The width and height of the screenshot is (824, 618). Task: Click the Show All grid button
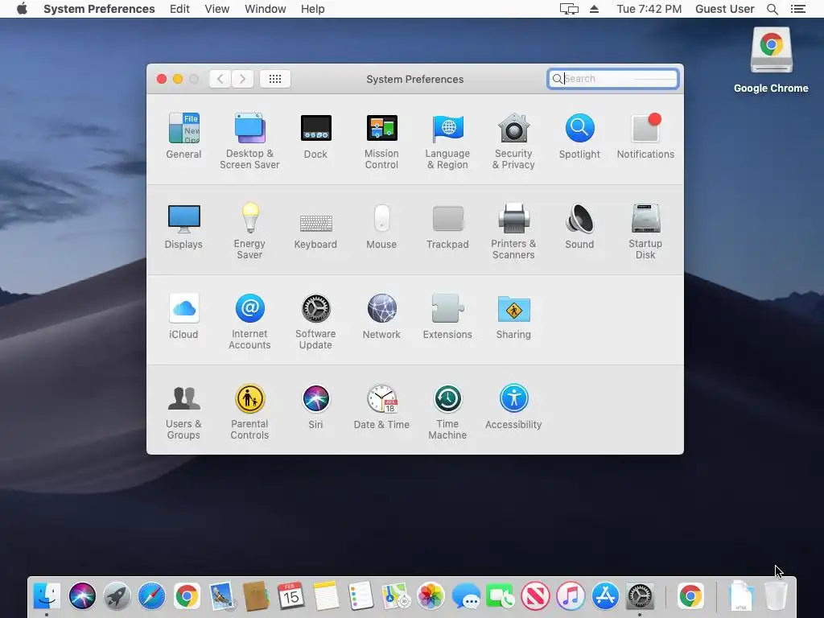point(275,79)
